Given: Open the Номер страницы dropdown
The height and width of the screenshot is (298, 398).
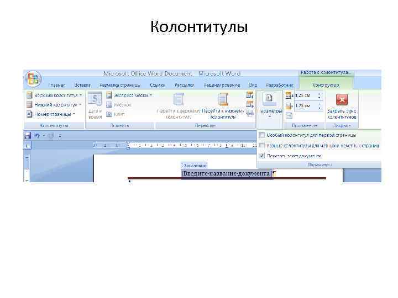Looking at the screenshot, I should click(51, 114).
